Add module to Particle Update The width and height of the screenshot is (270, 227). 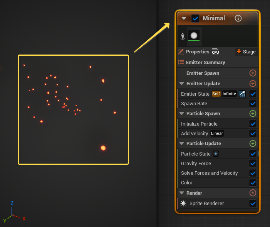pyautogui.click(x=253, y=144)
